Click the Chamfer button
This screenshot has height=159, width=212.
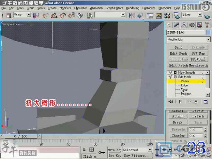178,136
